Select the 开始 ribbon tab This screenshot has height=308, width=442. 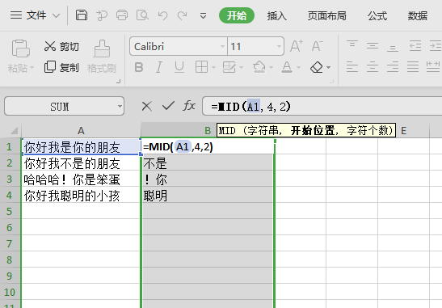(237, 15)
